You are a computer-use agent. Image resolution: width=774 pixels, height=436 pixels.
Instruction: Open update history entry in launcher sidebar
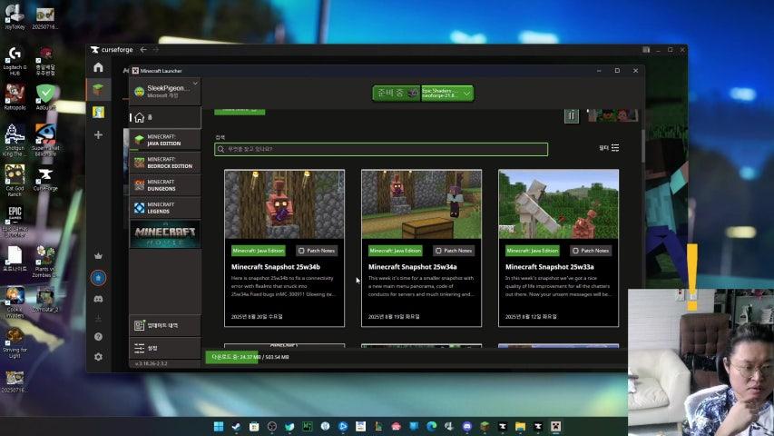coord(165,325)
